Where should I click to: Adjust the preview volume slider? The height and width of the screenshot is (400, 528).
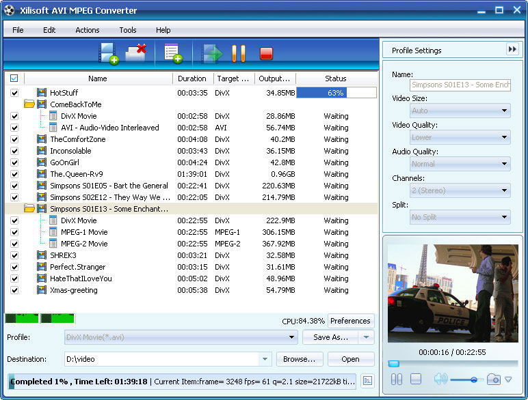473,380
